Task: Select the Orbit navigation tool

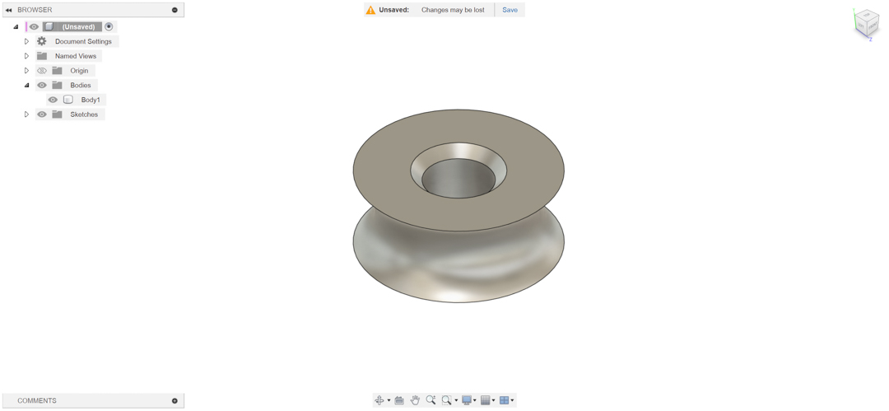Action: tap(379, 400)
